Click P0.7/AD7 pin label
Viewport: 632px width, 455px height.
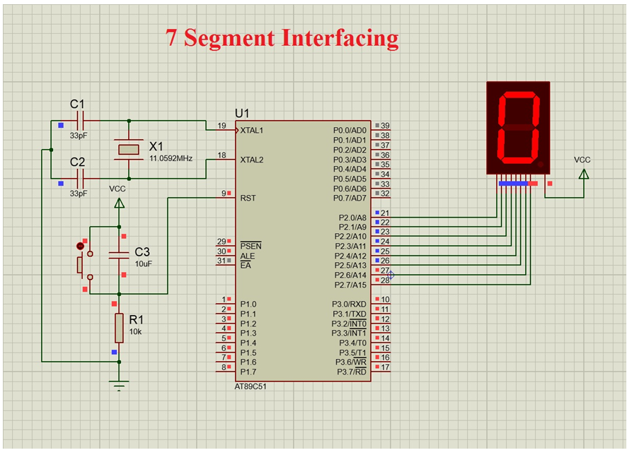(350, 198)
